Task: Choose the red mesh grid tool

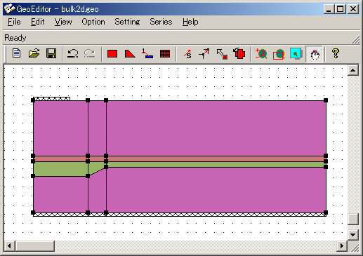Action: 165,53
